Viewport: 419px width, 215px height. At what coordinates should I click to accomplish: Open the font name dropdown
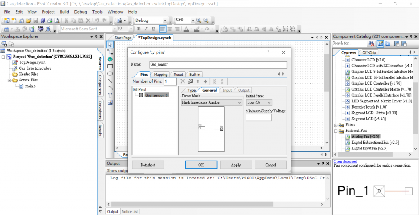115,29
